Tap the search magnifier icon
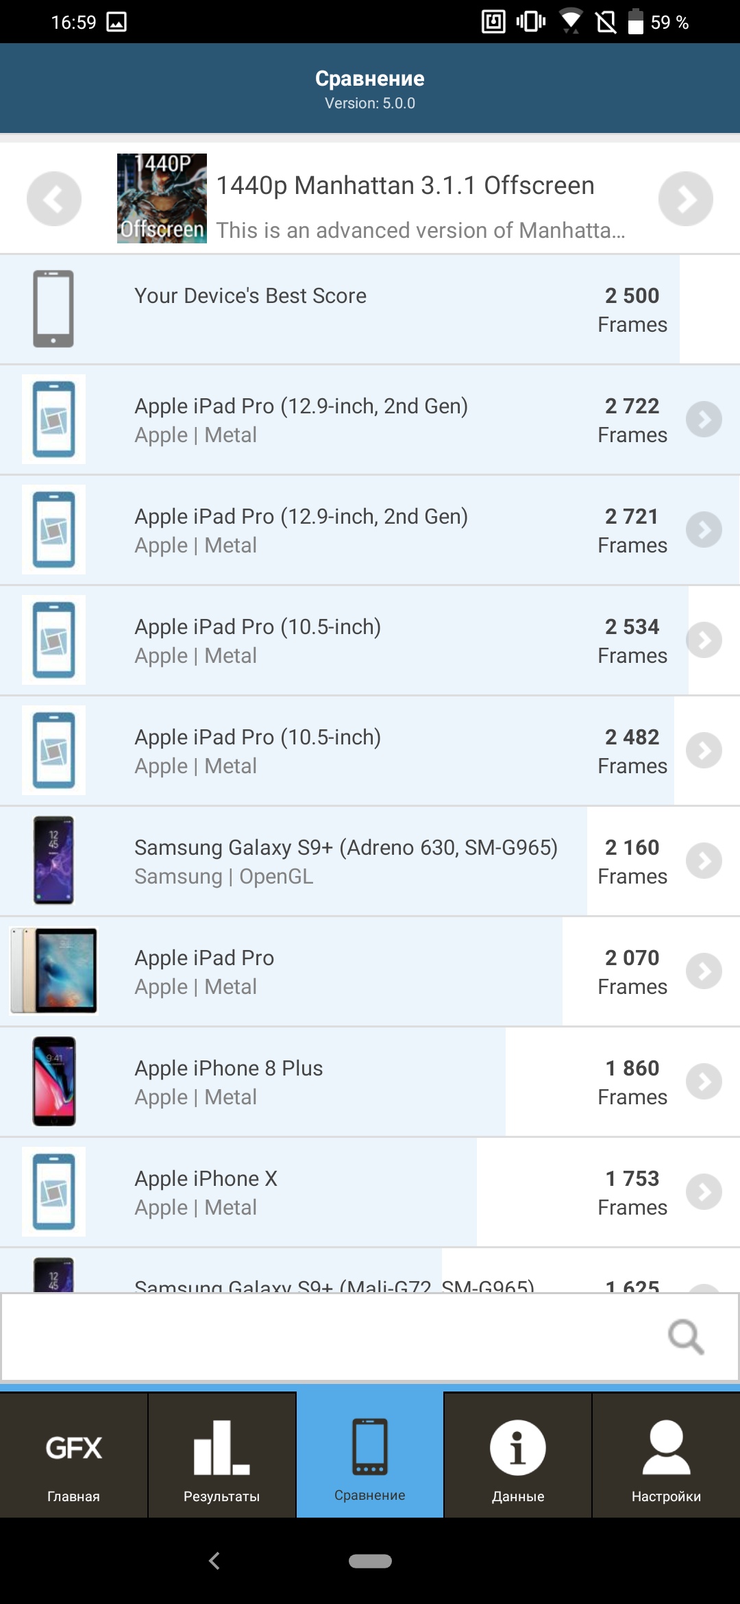740x1604 pixels. tap(686, 1337)
